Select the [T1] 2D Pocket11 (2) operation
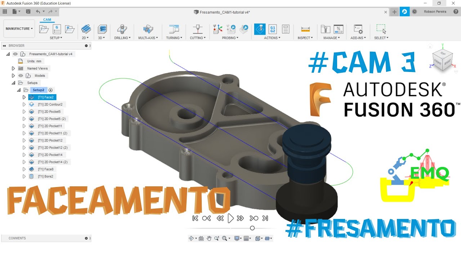This screenshot has height=259, width=461. pyautogui.click(x=53, y=133)
